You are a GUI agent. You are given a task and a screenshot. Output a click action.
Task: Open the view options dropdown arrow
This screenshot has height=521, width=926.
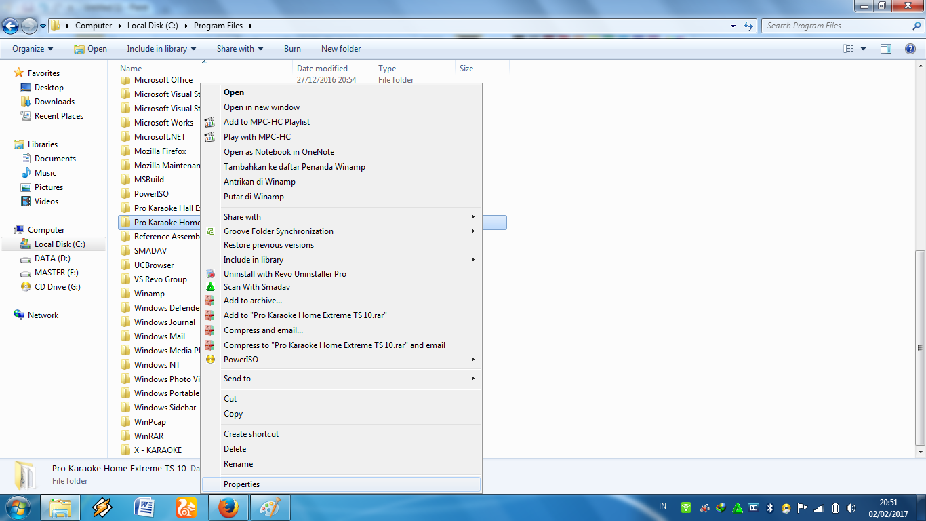pyautogui.click(x=863, y=49)
